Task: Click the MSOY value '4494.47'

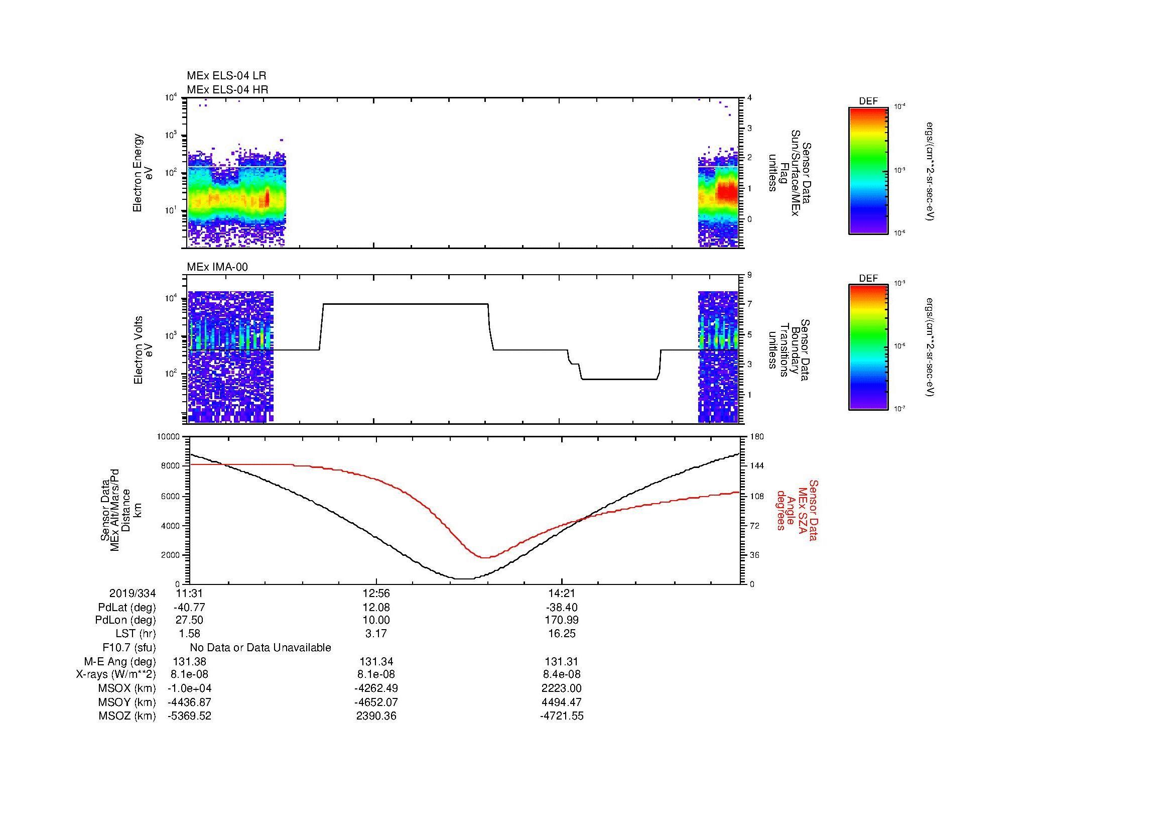Action: (562, 702)
